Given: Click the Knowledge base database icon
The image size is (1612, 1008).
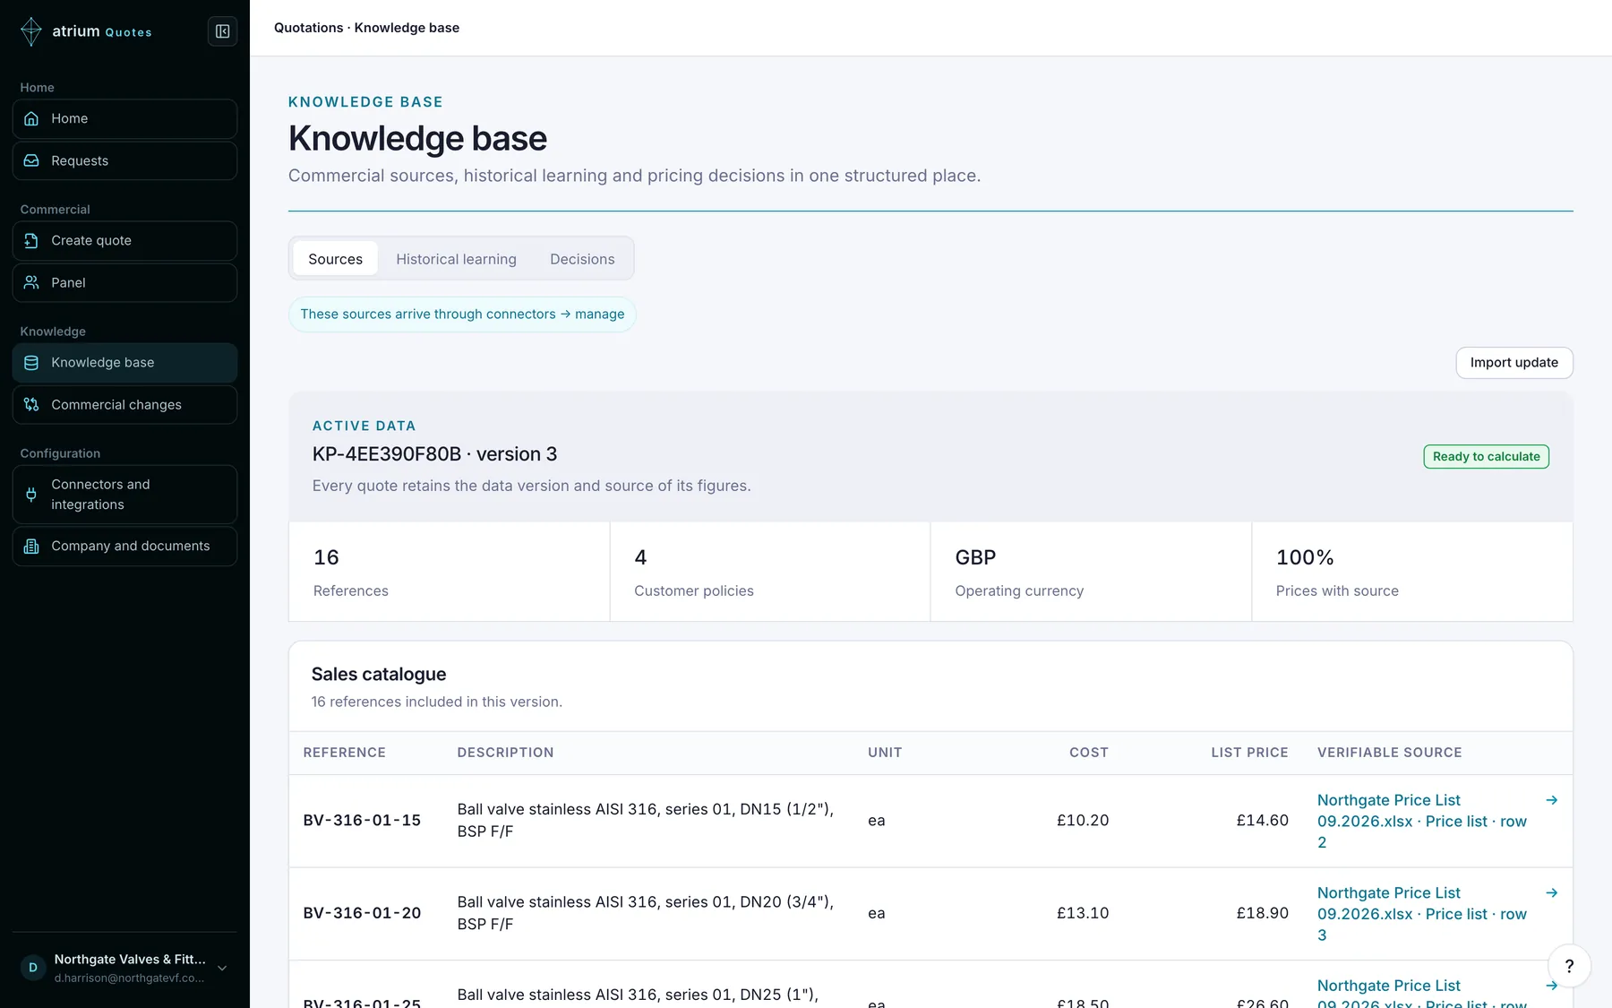Looking at the screenshot, I should pos(31,362).
